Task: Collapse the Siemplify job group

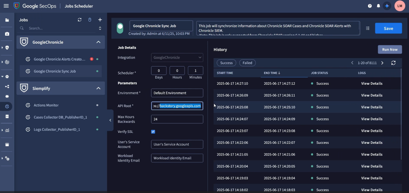Action: (x=98, y=88)
